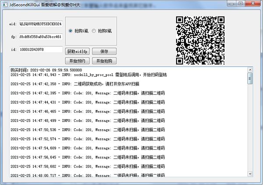Click the log scrollbar thumb
The image size is (263, 185).
tap(250, 79)
